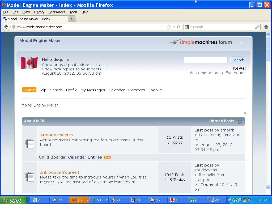Click the Home navigation button

tap(29, 90)
